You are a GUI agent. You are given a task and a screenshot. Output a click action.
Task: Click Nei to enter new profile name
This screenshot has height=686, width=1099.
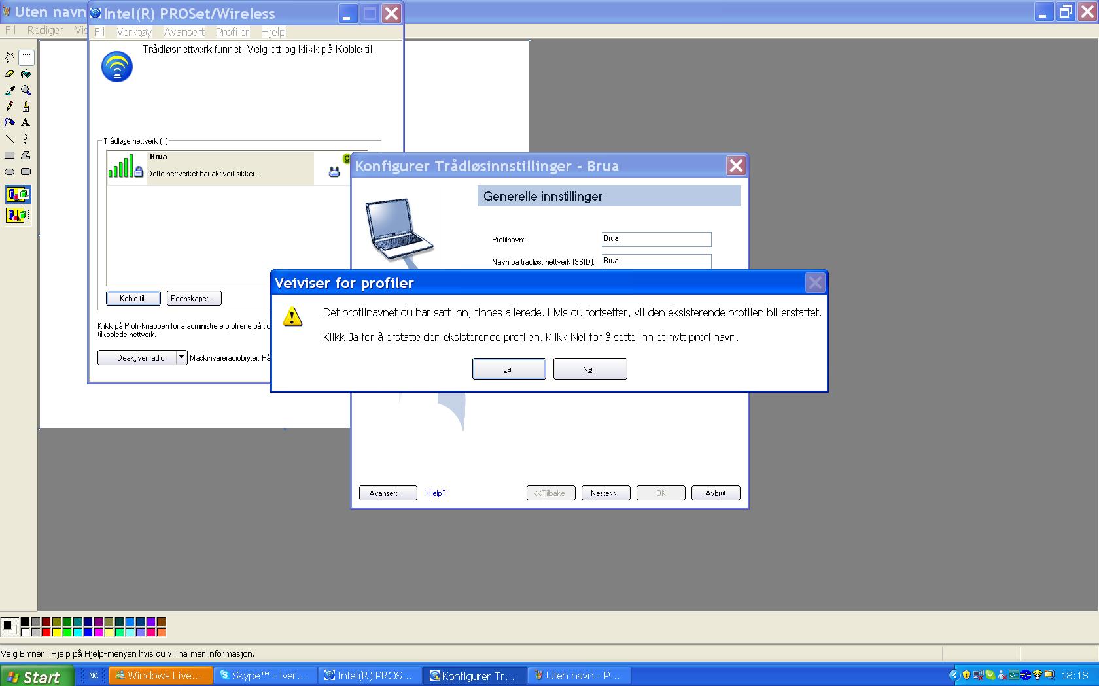click(x=590, y=369)
